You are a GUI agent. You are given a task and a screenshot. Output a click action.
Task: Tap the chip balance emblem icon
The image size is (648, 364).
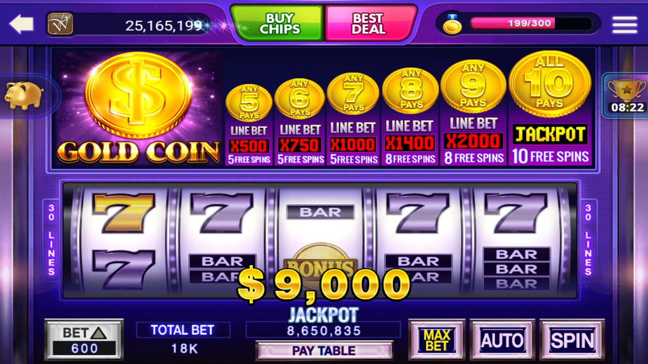point(60,24)
